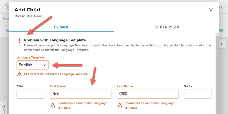Click the Title label
Screen dimensions: 228x114
pyautogui.click(x=19, y=86)
